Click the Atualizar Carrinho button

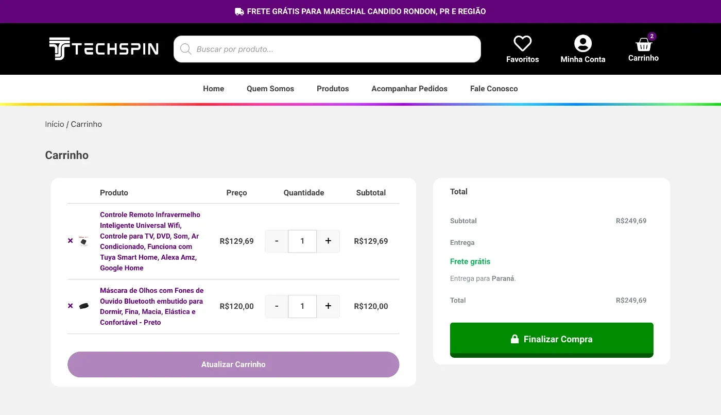(x=233, y=364)
